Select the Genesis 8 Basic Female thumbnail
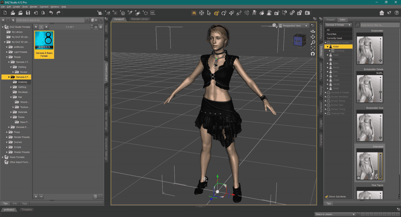The height and width of the screenshot is (217, 401). click(44, 41)
